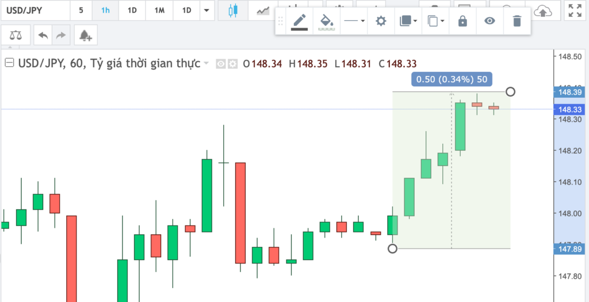The height and width of the screenshot is (302, 589).
Task: Lock the selected drawing with padlock
Action: (x=462, y=21)
